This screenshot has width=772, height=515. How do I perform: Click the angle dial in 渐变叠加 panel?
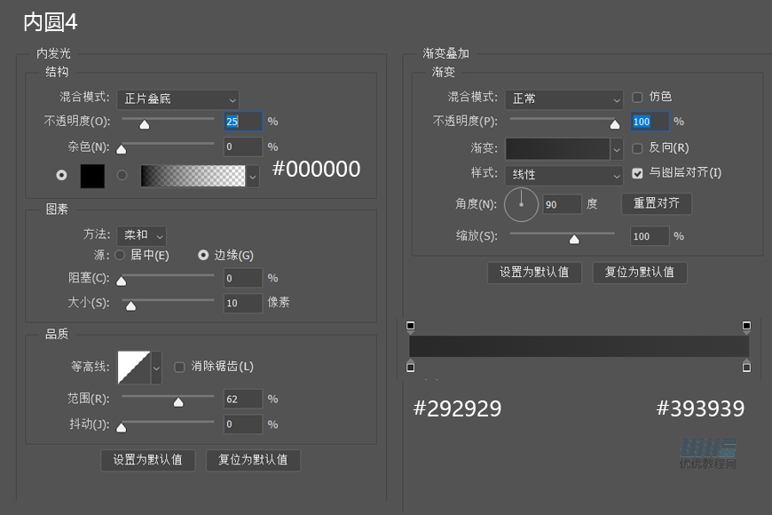click(521, 204)
